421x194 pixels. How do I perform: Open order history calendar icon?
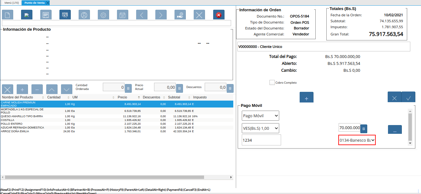[x=123, y=15]
